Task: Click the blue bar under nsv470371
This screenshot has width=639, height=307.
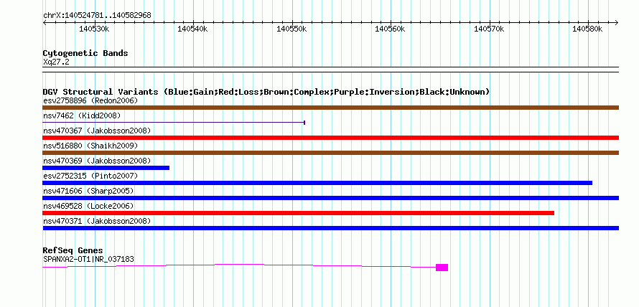Action: tap(330, 228)
